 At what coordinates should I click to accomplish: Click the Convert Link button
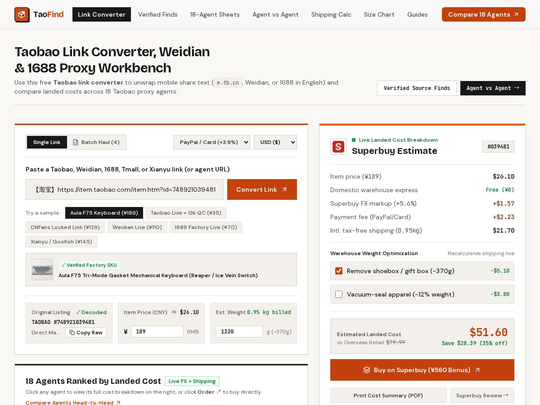(262, 189)
